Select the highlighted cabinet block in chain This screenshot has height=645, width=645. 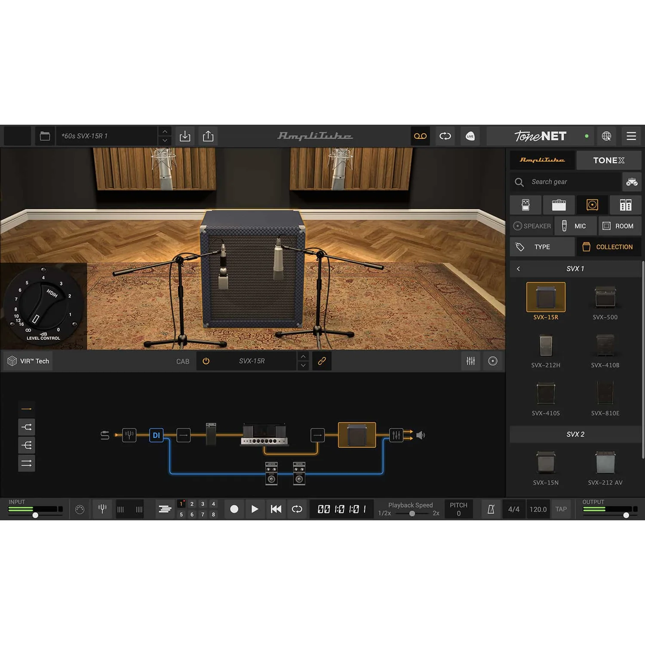[x=357, y=435]
